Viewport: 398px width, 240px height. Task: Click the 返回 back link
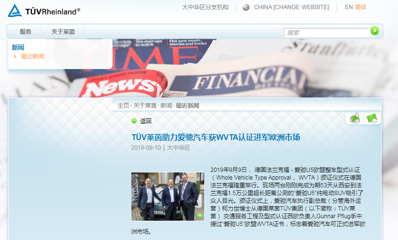[145, 121]
